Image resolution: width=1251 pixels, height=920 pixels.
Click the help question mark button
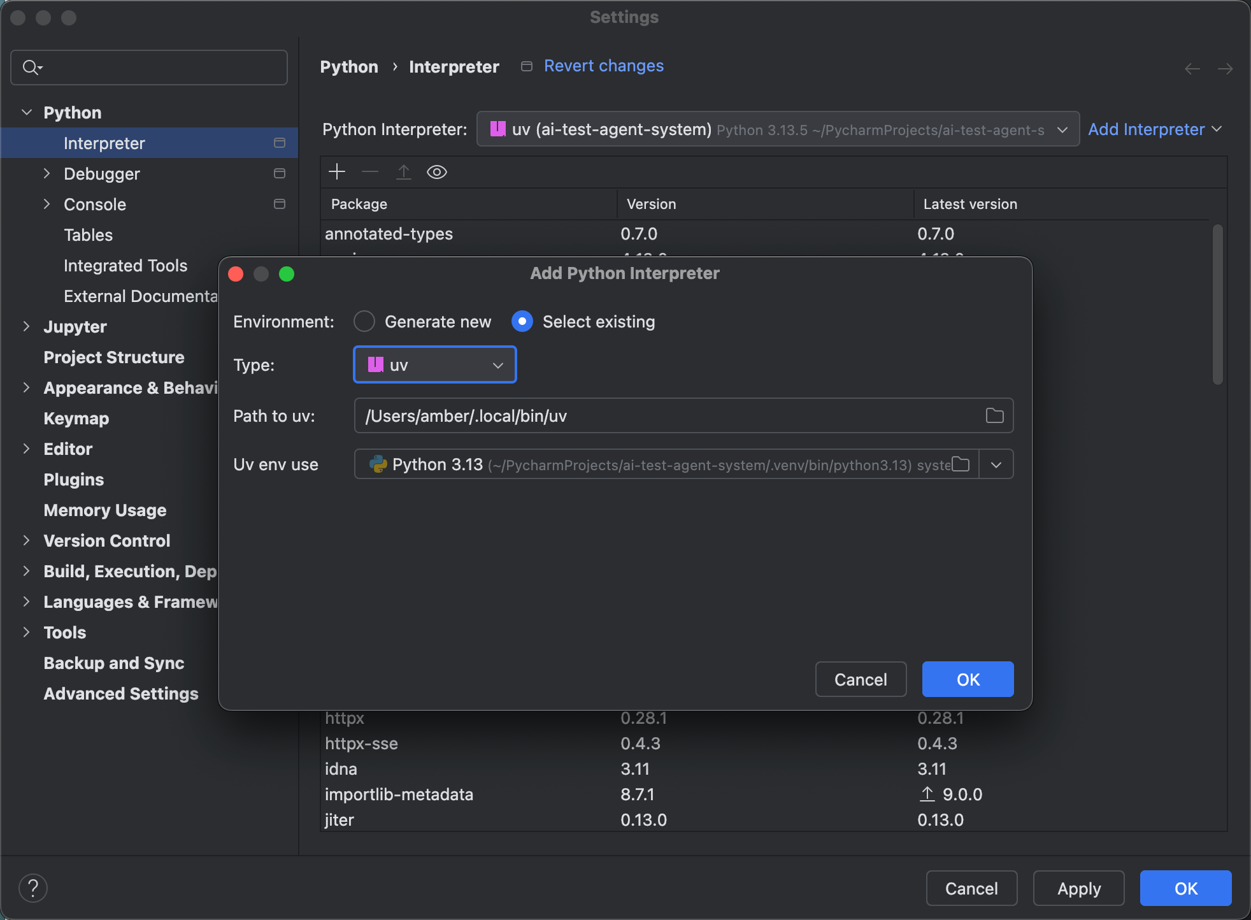pos(33,888)
